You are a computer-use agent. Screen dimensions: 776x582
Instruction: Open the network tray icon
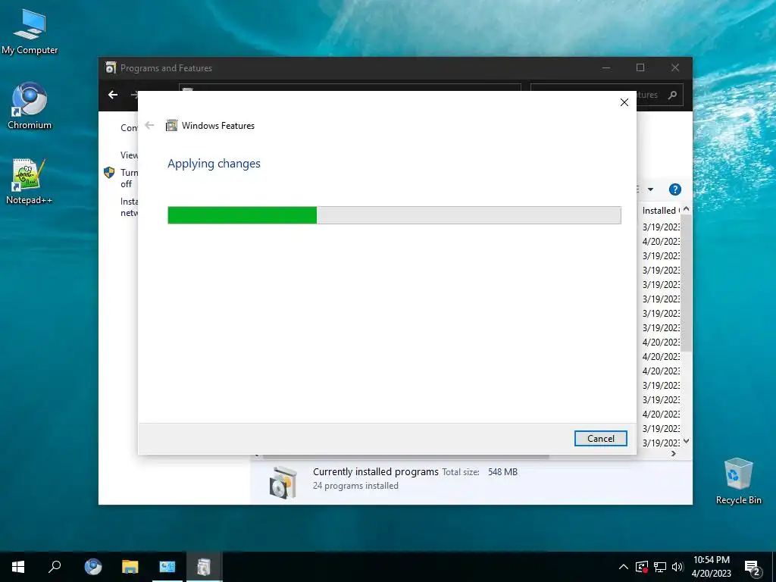[660, 567]
